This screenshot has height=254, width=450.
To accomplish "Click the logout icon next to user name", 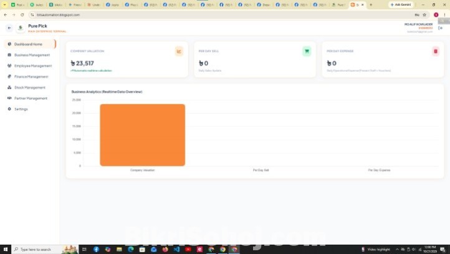I will pyautogui.click(x=440, y=28).
